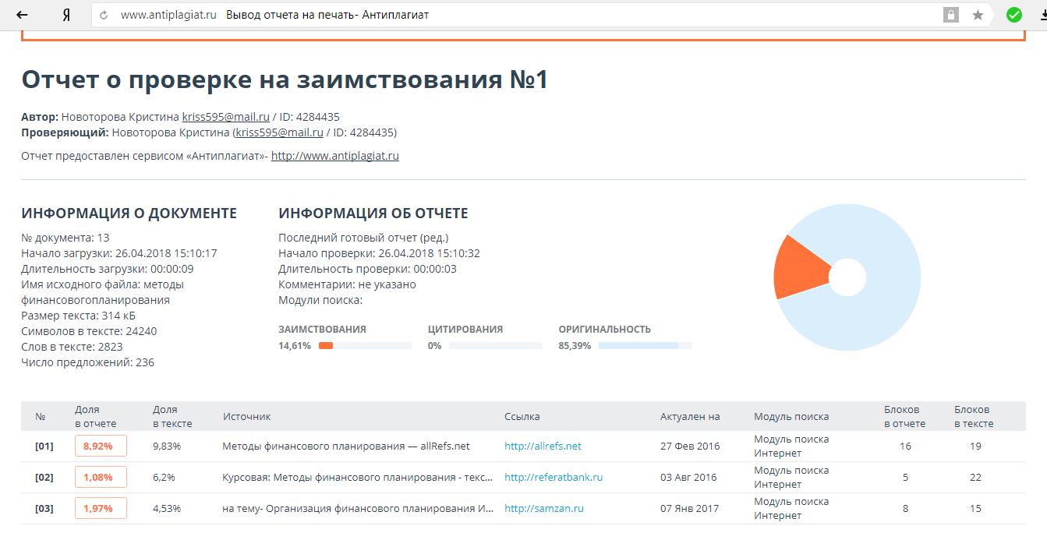Click the browser back arrow
The image size is (1047, 540).
point(23,15)
